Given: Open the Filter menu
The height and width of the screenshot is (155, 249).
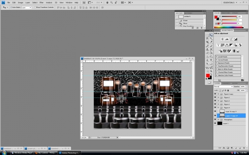Looking at the screenshot, I should tap(41, 2).
